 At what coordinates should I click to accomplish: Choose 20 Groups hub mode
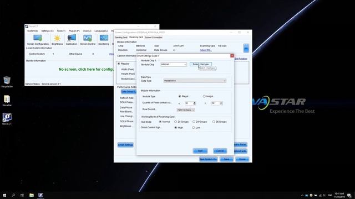coord(175,122)
